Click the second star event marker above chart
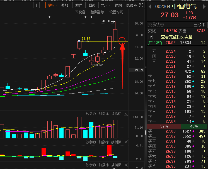Image resolution: width=208 pixels, height=169 pixels. (x=85, y=17)
